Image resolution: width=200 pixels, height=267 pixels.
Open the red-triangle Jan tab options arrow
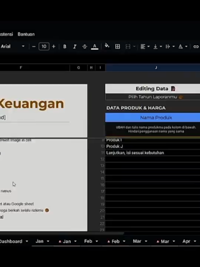click(x=75, y=241)
